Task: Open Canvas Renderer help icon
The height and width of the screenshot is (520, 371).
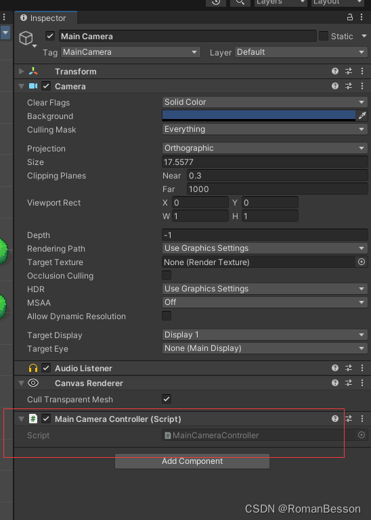Action: pyautogui.click(x=335, y=383)
